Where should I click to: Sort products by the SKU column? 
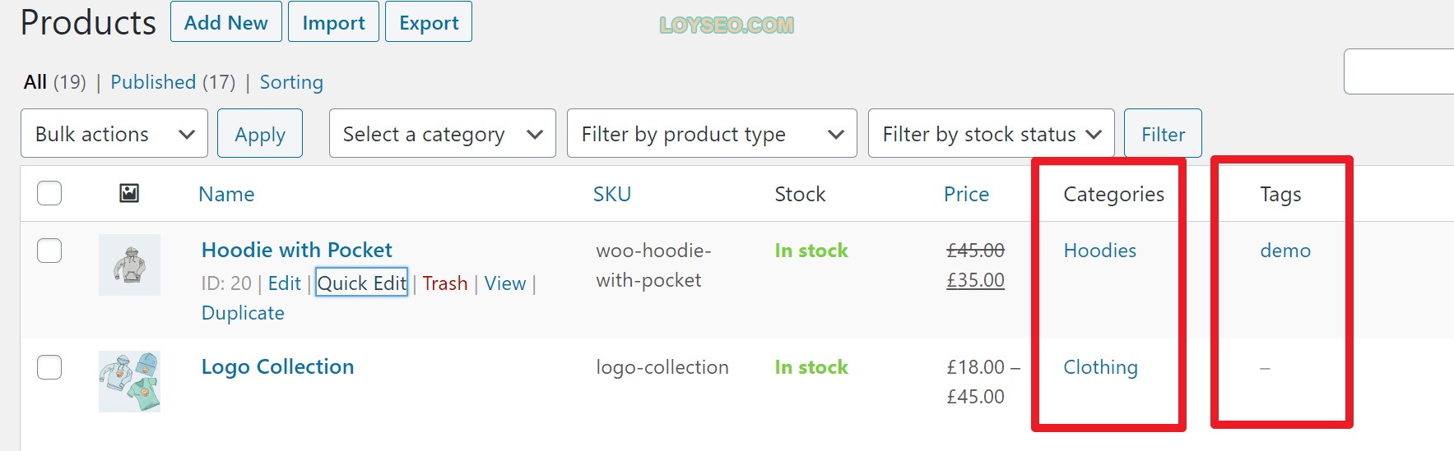[612, 194]
